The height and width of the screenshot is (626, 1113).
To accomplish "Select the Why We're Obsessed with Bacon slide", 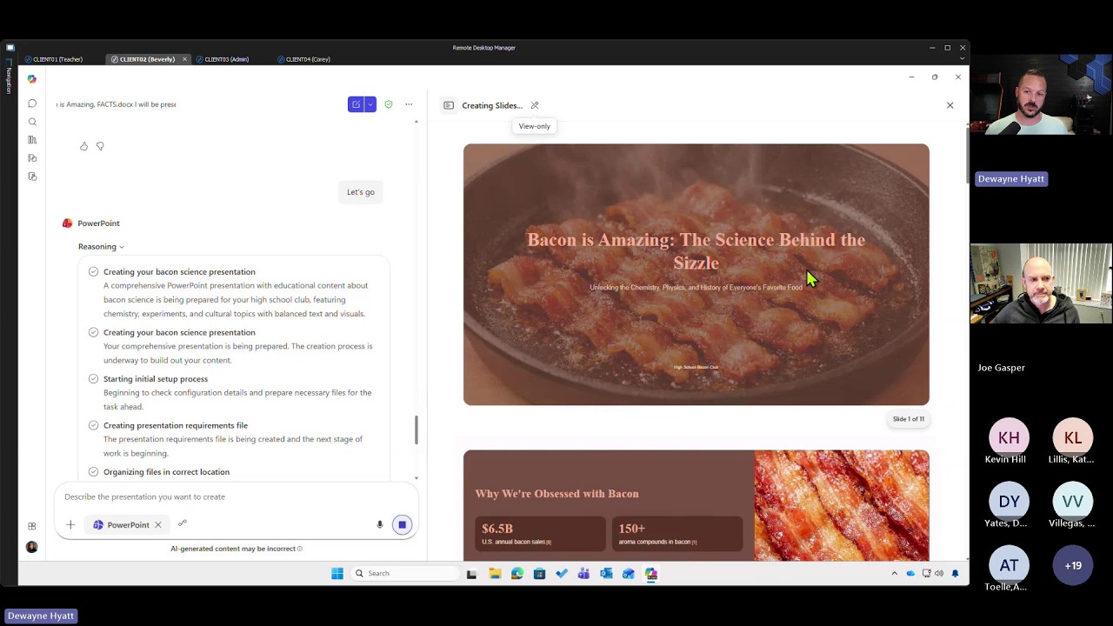I will pyautogui.click(x=696, y=505).
